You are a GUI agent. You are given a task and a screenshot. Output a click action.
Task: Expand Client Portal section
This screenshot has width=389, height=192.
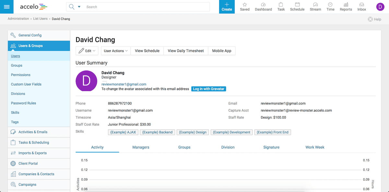[x=39, y=163]
